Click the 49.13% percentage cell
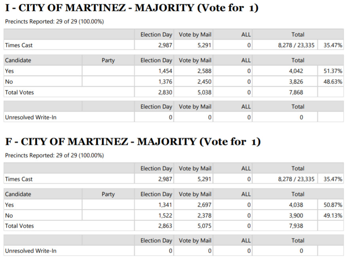350x260 pixels. (333, 216)
